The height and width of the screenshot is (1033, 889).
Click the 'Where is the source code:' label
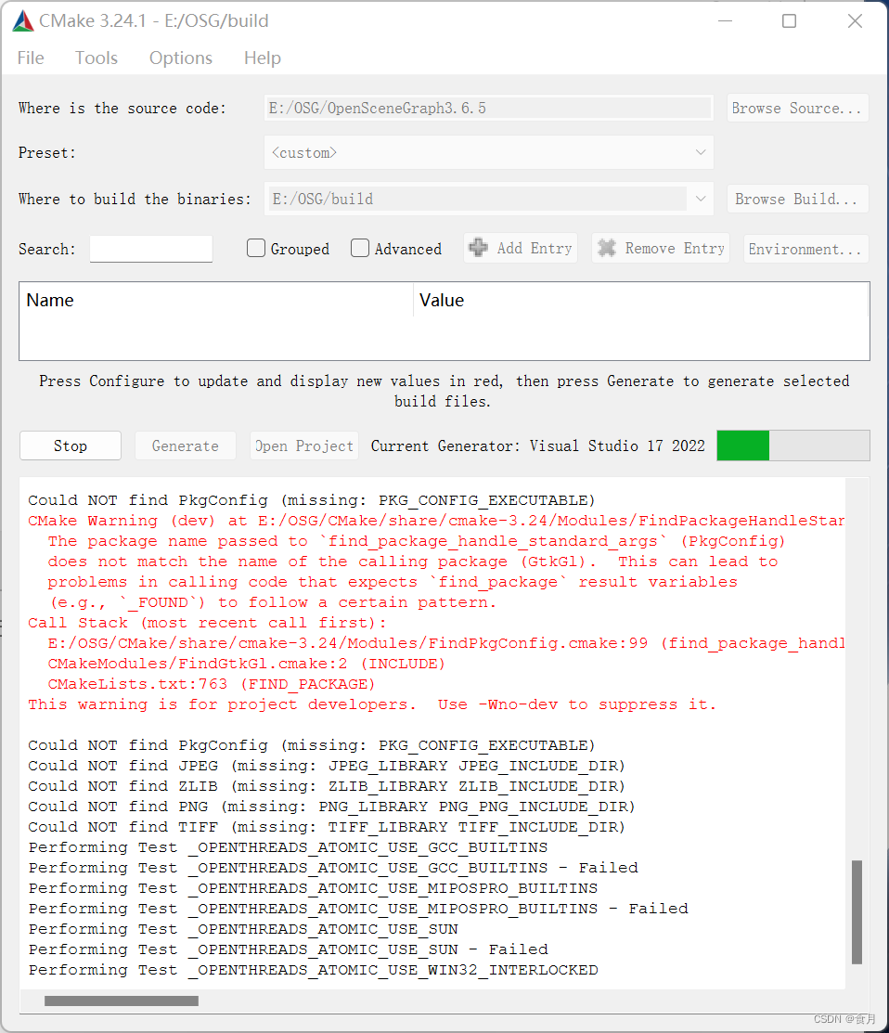tap(122, 108)
